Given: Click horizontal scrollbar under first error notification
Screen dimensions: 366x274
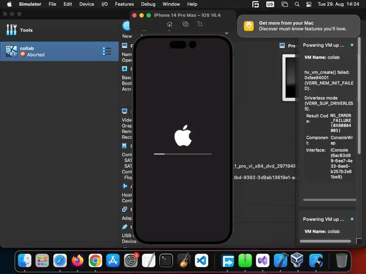Looking at the screenshot, I should [330, 200].
